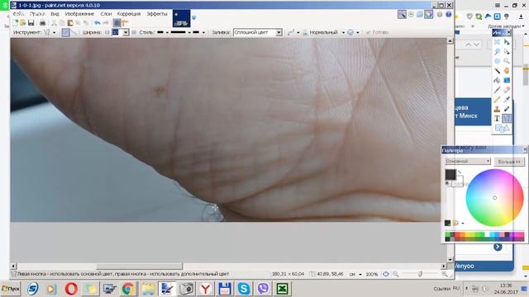This screenshot has height=297, width=529.
Task: Adjust the zoom slider in status bar
Action: tap(420, 274)
